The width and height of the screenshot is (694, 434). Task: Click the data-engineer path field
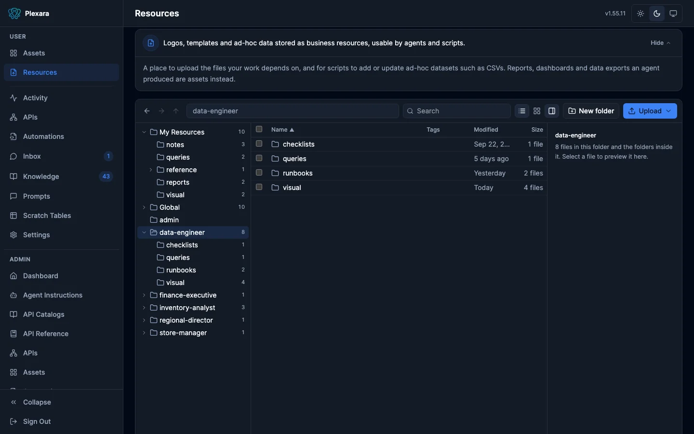(293, 111)
